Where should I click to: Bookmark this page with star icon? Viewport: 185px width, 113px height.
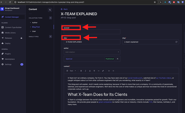click(x=155, y=2)
